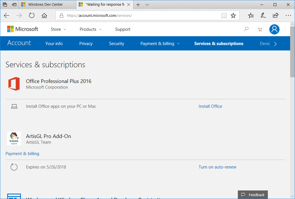Click the laptop icon beside Install Office apps
Image resolution: width=295 pixels, height=199 pixels.
click(x=14, y=106)
